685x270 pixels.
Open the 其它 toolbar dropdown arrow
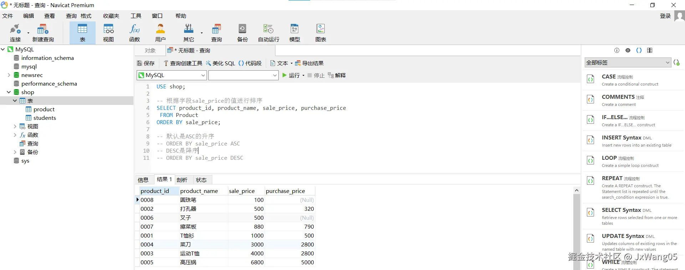[202, 33]
